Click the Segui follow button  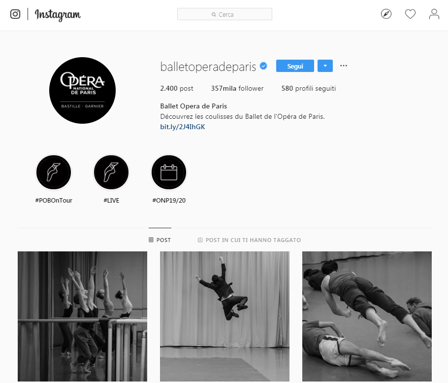coord(295,66)
